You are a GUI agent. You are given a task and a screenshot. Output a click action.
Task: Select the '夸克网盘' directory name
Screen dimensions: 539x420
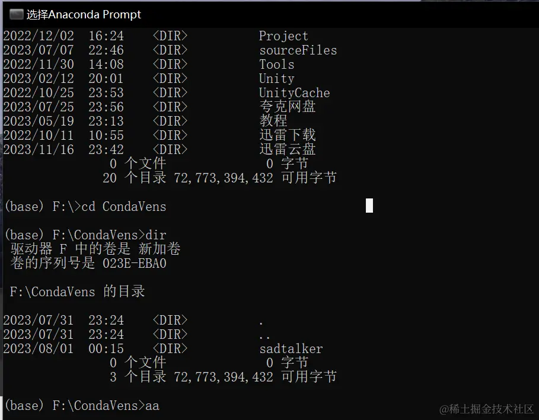288,107
